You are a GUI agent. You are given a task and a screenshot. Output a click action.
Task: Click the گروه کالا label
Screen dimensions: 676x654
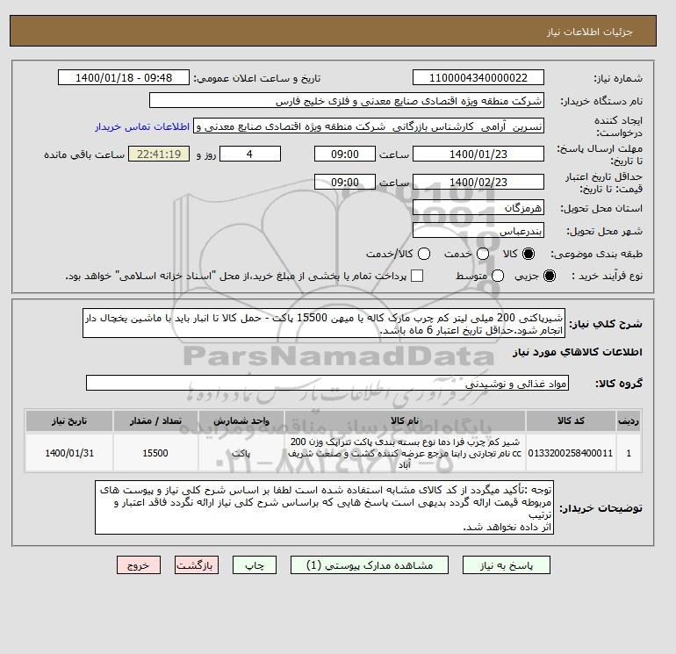pos(619,384)
